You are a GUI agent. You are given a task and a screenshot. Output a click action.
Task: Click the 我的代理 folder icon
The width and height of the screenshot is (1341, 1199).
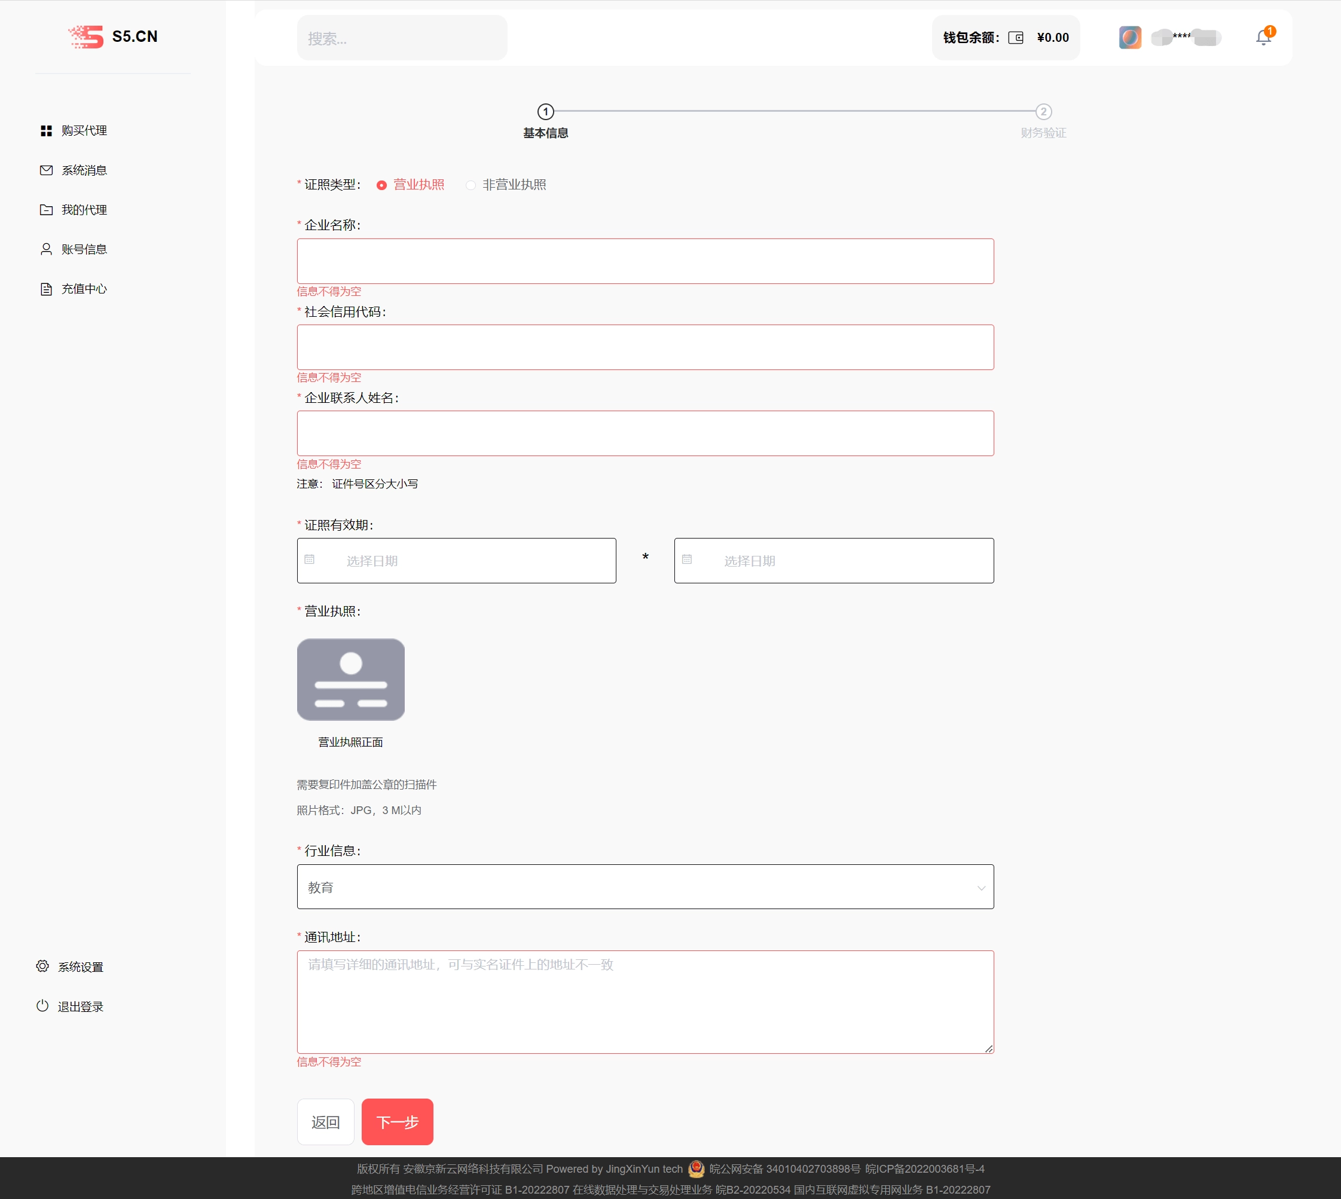tap(46, 209)
